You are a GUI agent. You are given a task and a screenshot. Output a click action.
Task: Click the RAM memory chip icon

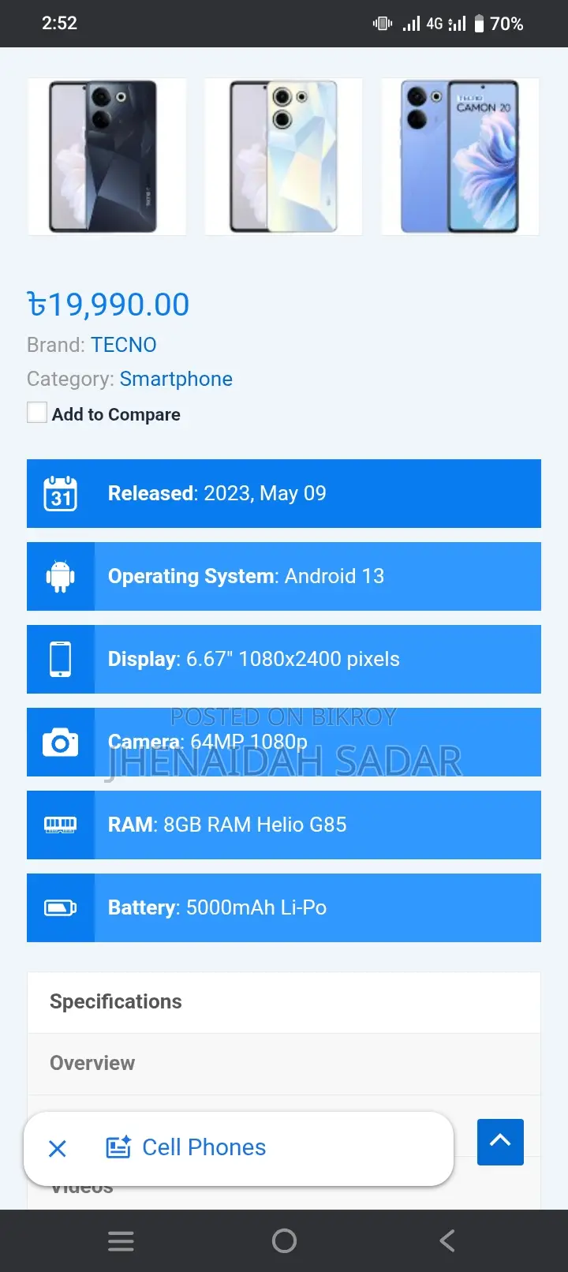point(60,825)
